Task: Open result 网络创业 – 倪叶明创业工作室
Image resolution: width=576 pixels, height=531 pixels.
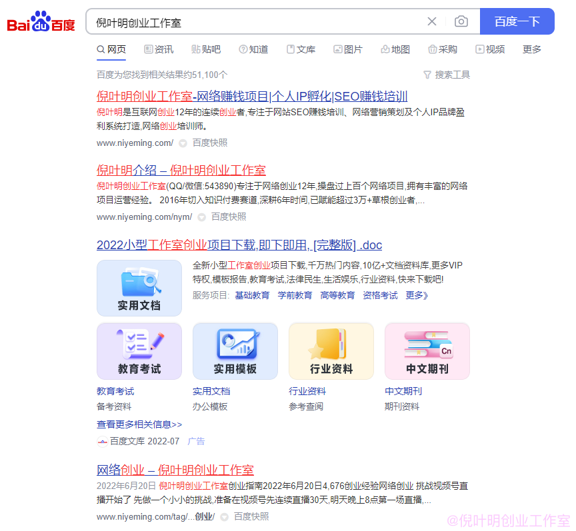Action: click(175, 470)
